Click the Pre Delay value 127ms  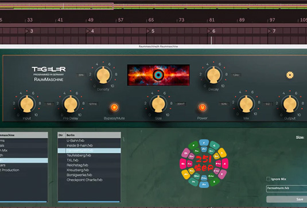(93, 104)
